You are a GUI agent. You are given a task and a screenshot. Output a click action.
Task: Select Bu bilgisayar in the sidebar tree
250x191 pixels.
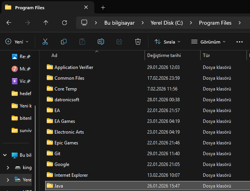22,155
